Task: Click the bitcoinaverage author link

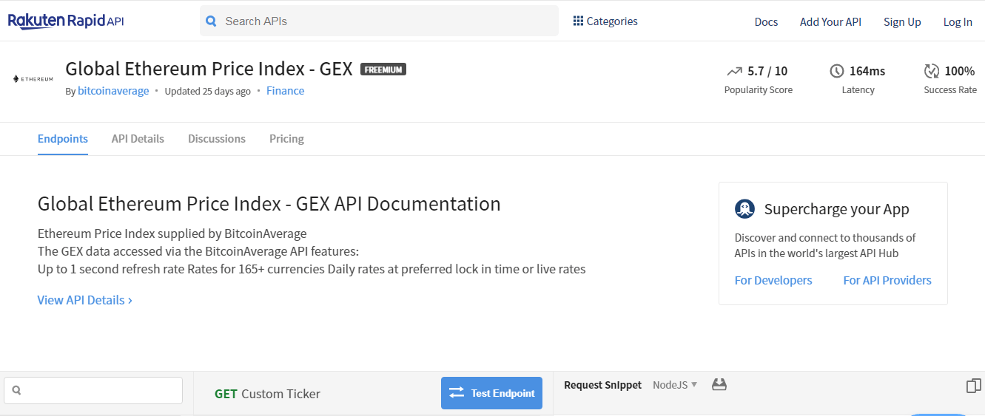Action: tap(113, 91)
